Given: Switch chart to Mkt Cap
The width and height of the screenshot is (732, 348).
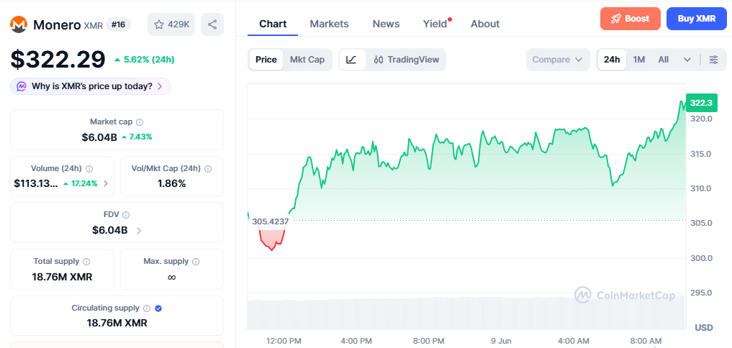Looking at the screenshot, I should pos(307,60).
